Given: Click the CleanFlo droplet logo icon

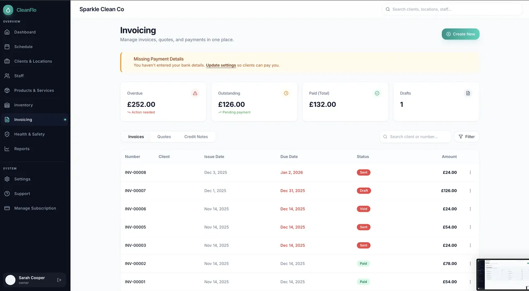Looking at the screenshot, I should 8,10.
